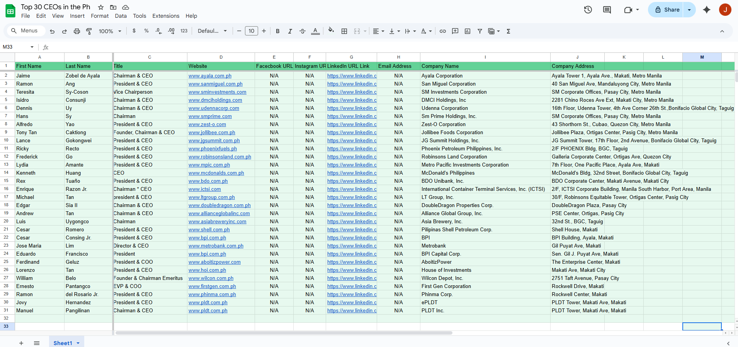Image resolution: width=738 pixels, height=347 pixels.
Task: Open version history clock icon
Action: (x=588, y=10)
